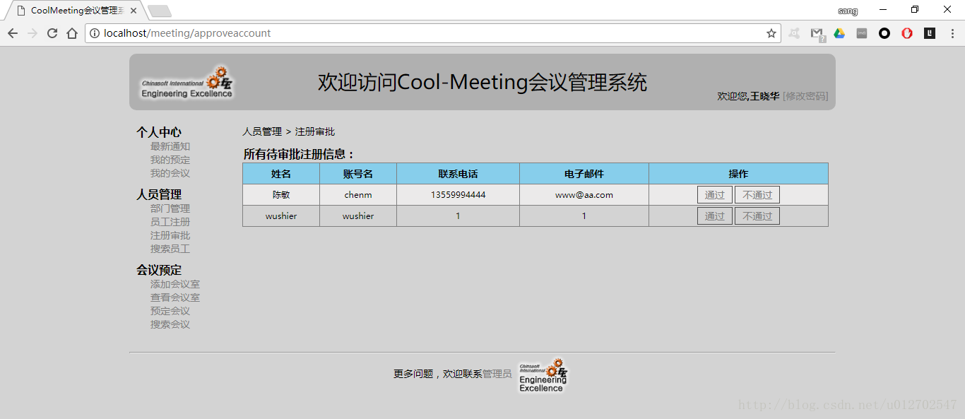Open 修改密码 link in header
Screen dimensions: 965x419
click(x=805, y=96)
